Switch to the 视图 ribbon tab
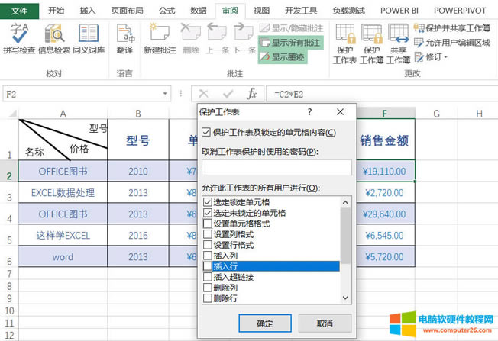The width and height of the screenshot is (498, 341). (x=261, y=11)
